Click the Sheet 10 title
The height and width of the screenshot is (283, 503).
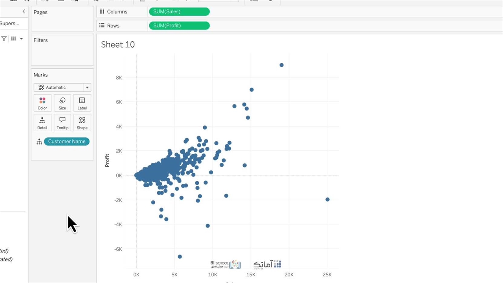tap(118, 44)
